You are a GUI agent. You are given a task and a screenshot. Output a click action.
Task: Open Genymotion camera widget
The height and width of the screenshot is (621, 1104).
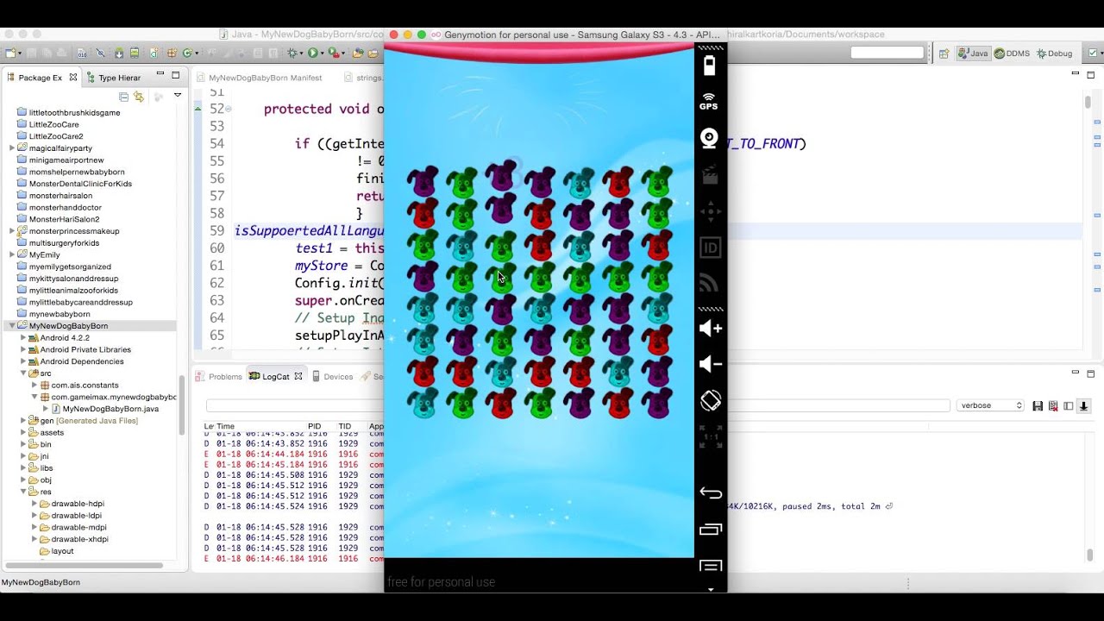pyautogui.click(x=710, y=139)
